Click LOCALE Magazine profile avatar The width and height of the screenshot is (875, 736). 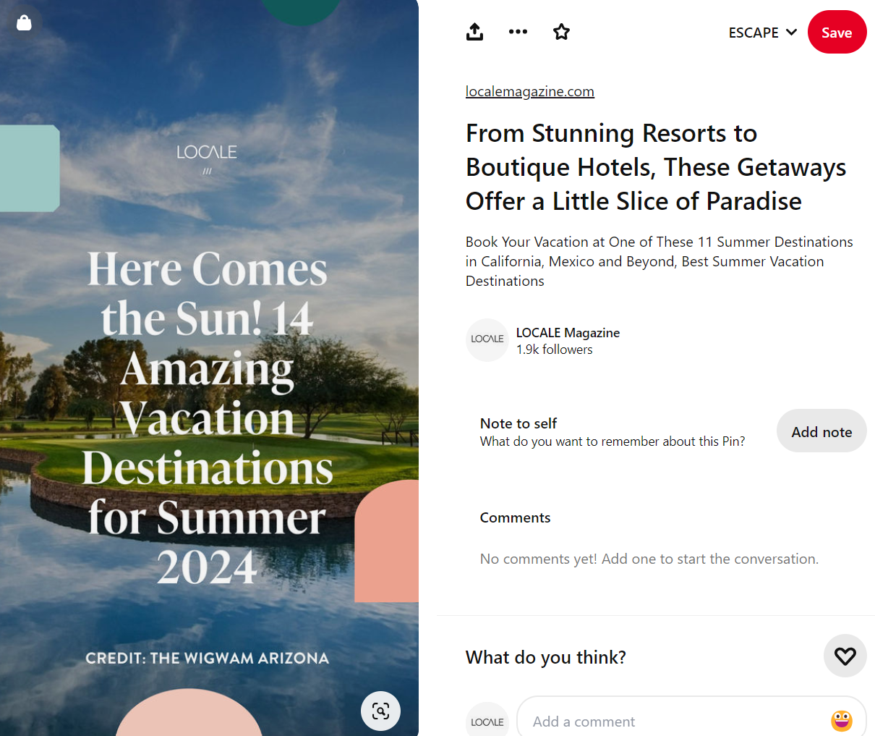coord(487,340)
